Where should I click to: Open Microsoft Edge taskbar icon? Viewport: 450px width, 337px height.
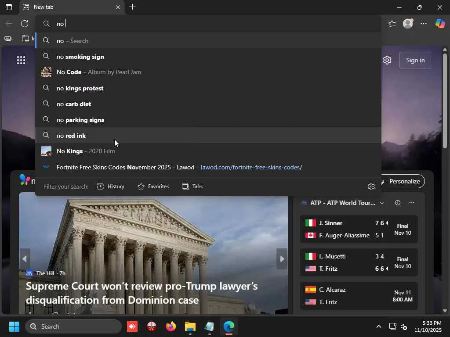pyautogui.click(x=229, y=326)
